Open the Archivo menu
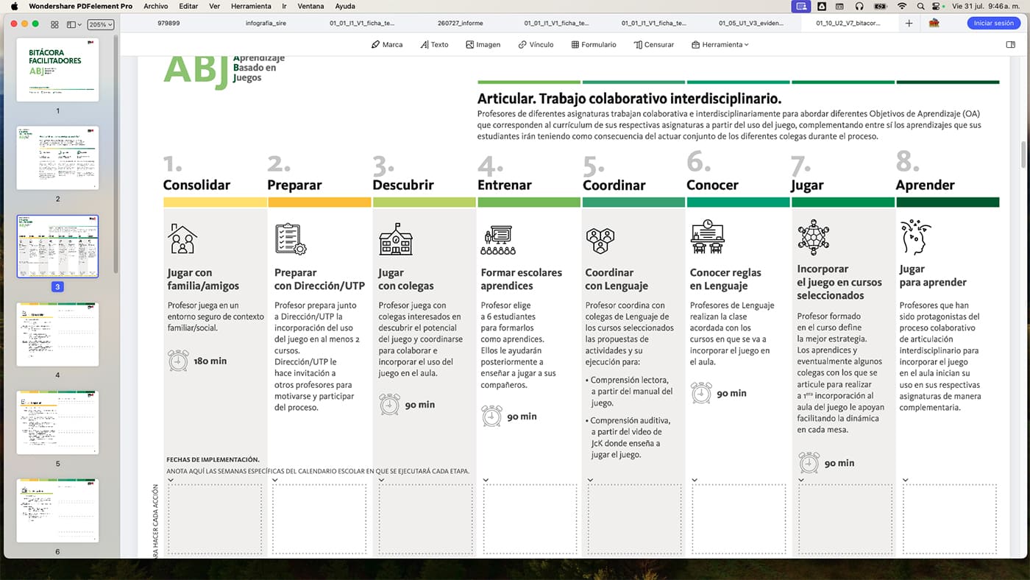Viewport: 1030px width, 580px height. (x=155, y=6)
